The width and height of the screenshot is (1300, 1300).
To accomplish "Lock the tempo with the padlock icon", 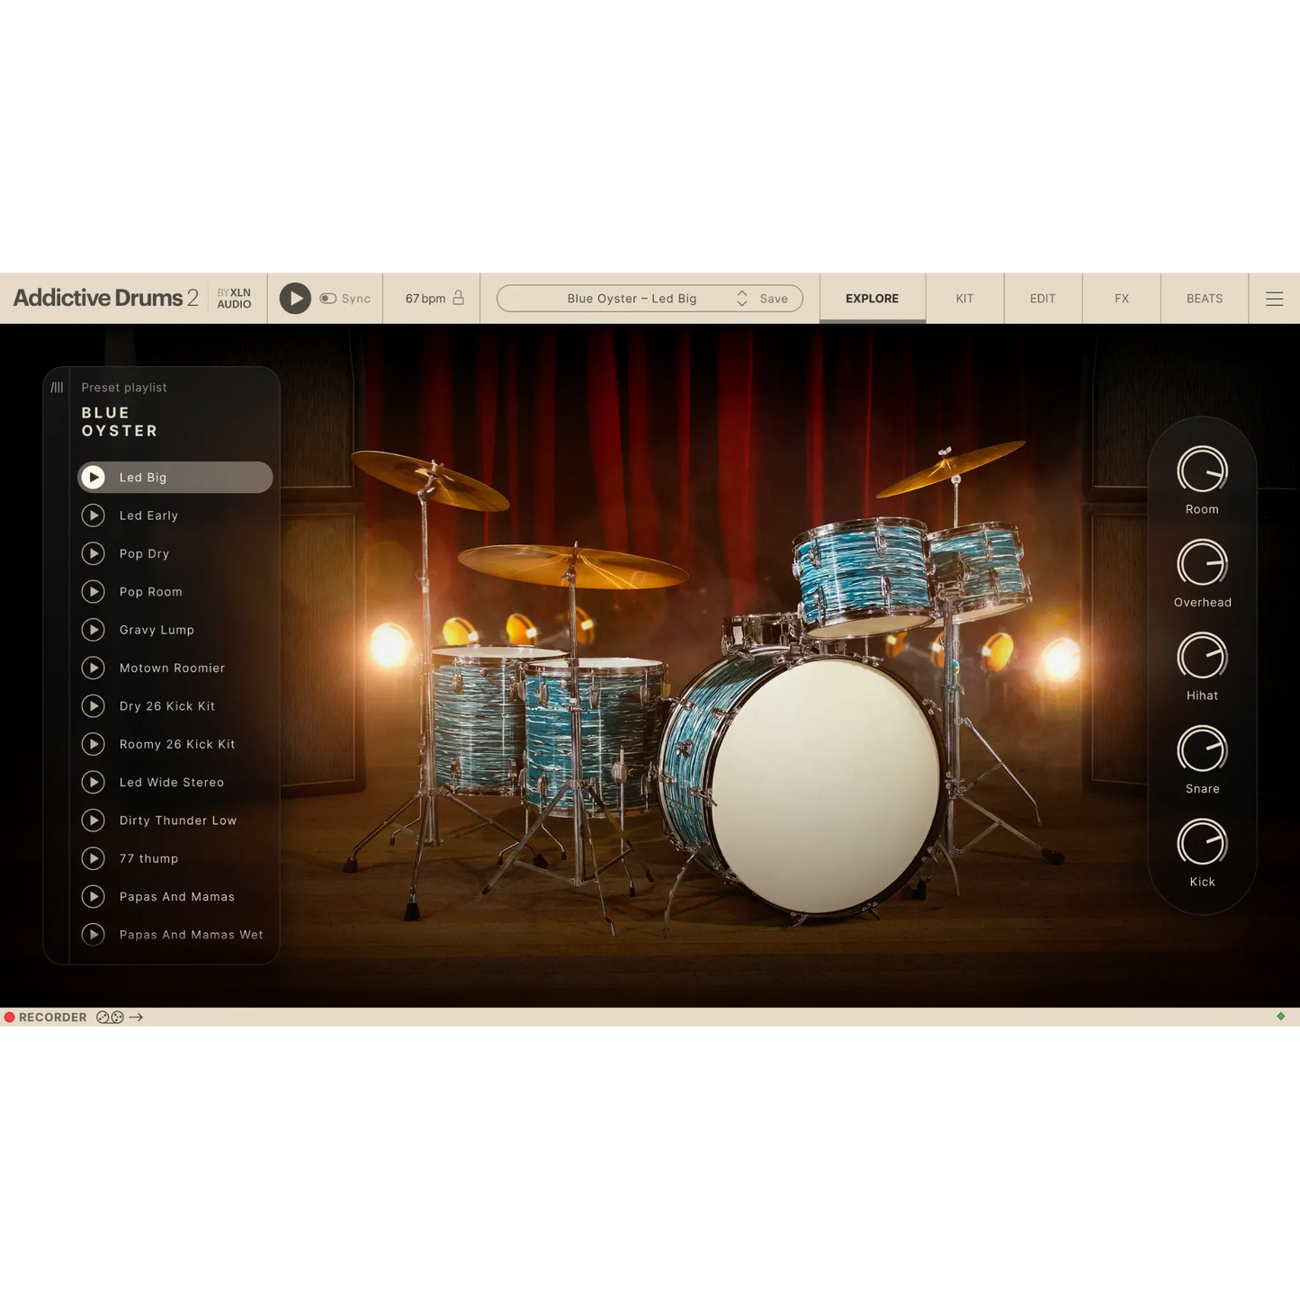I will coord(459,298).
